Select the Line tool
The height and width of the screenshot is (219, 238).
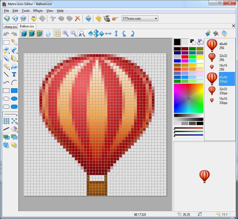coord(6,74)
